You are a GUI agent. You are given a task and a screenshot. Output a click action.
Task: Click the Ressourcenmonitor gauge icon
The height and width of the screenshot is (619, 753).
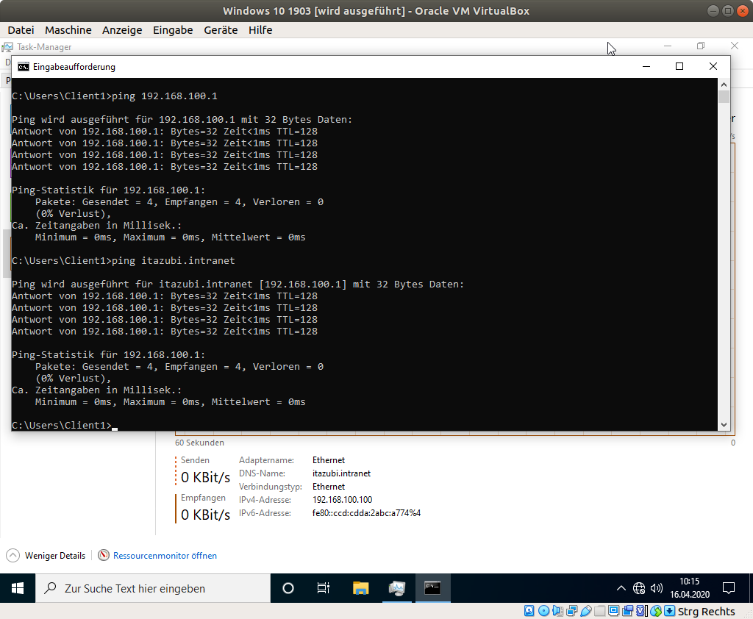[x=103, y=555]
